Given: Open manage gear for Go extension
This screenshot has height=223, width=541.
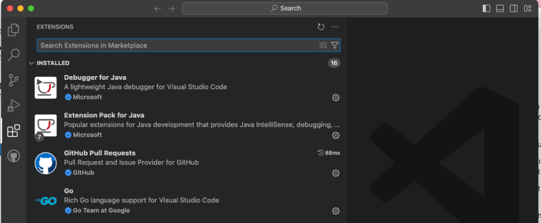Looking at the screenshot, I should coord(335,211).
